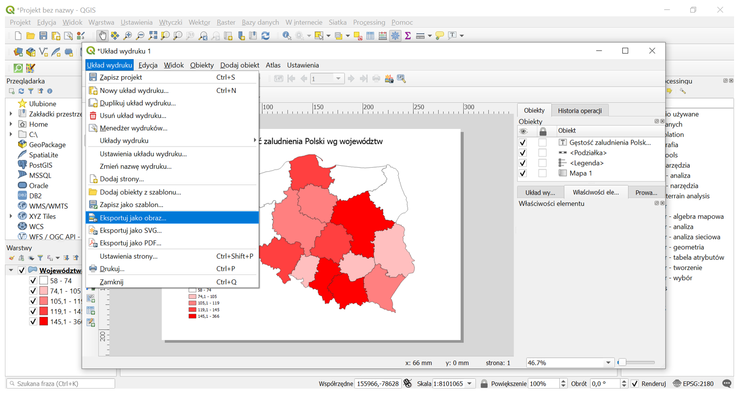Screen dimensions: 738x393
Task: Open the Wtyczki menu in main QGIS window
Action: pyautogui.click(x=171, y=22)
